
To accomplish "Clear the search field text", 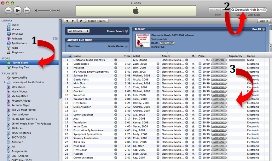I will tap(264, 10).
